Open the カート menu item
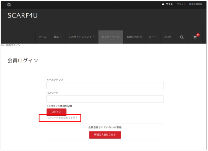Viewport: 208px width, 151px height. [153, 37]
